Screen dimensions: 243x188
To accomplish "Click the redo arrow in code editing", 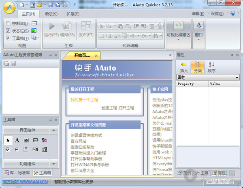I will (x=144, y=36).
